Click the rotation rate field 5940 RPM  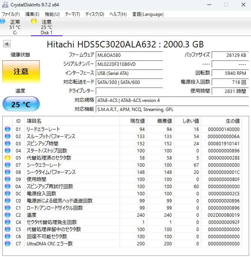pos(230,73)
